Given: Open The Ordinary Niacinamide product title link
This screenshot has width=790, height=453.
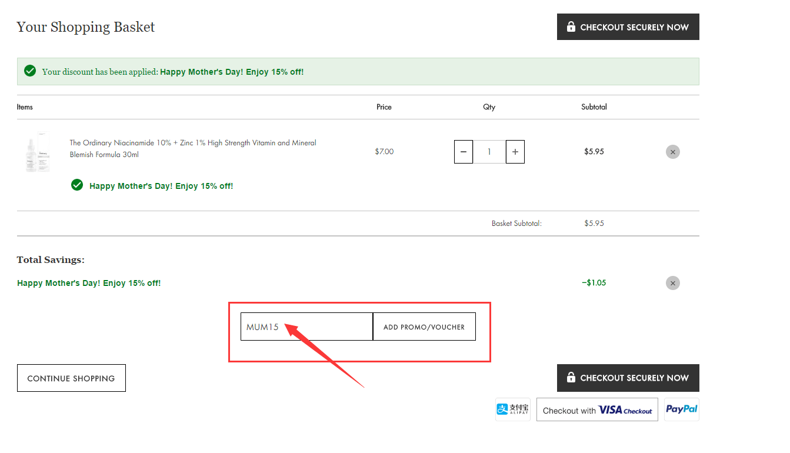Looking at the screenshot, I should pos(193,149).
